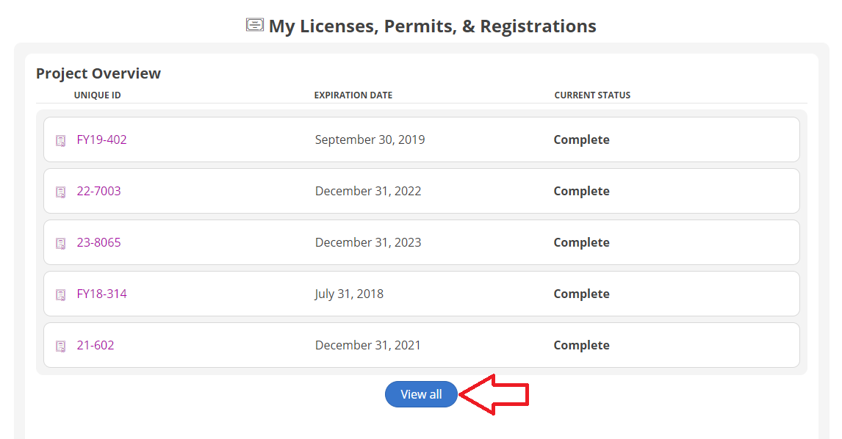Screen dimensions: 842x439
Task: Click the Current Status column header
Action: pyautogui.click(x=592, y=95)
